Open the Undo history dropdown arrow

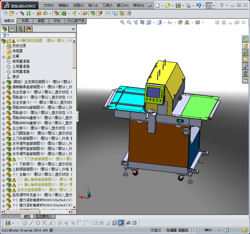[204, 6]
